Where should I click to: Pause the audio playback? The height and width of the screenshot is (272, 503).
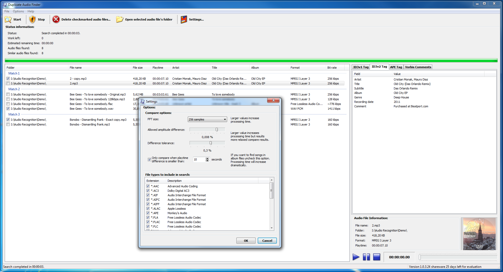coord(366,257)
